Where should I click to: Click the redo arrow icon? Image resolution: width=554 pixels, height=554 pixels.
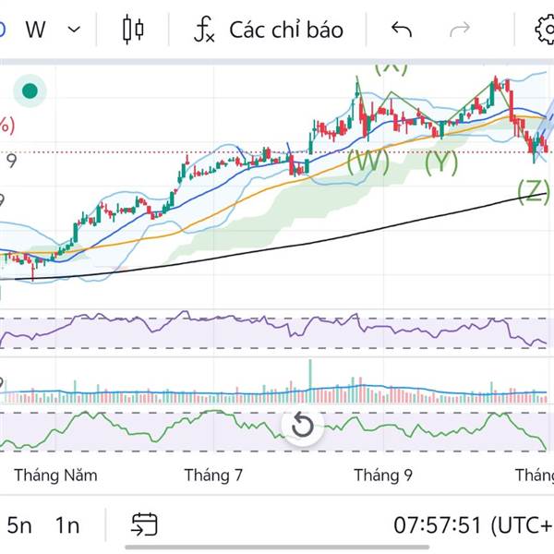(x=459, y=30)
